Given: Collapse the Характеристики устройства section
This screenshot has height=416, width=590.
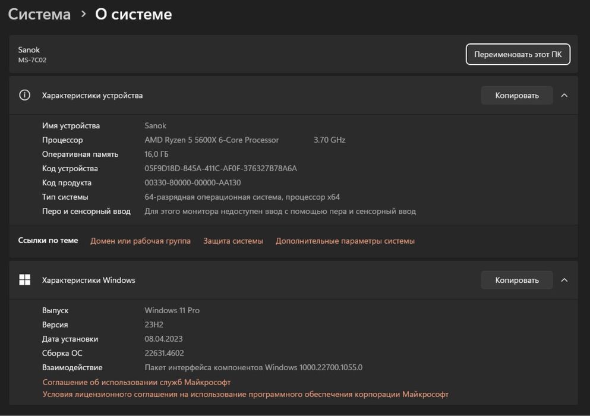Looking at the screenshot, I should (x=564, y=95).
